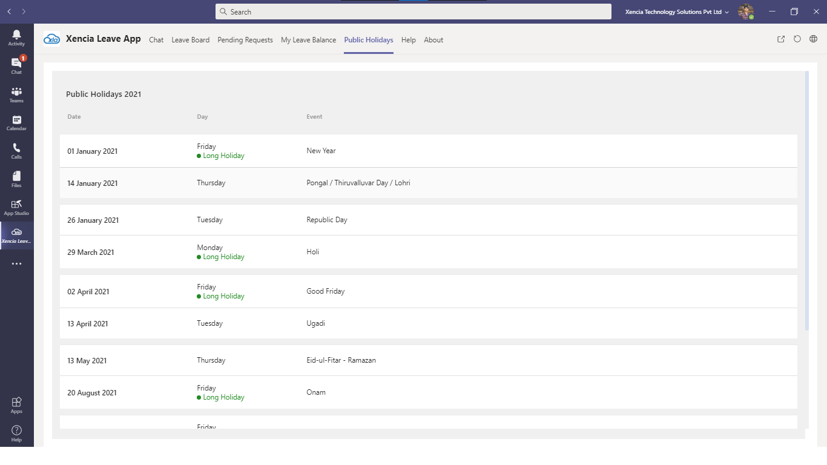Pop out the app in a new window

pyautogui.click(x=780, y=39)
